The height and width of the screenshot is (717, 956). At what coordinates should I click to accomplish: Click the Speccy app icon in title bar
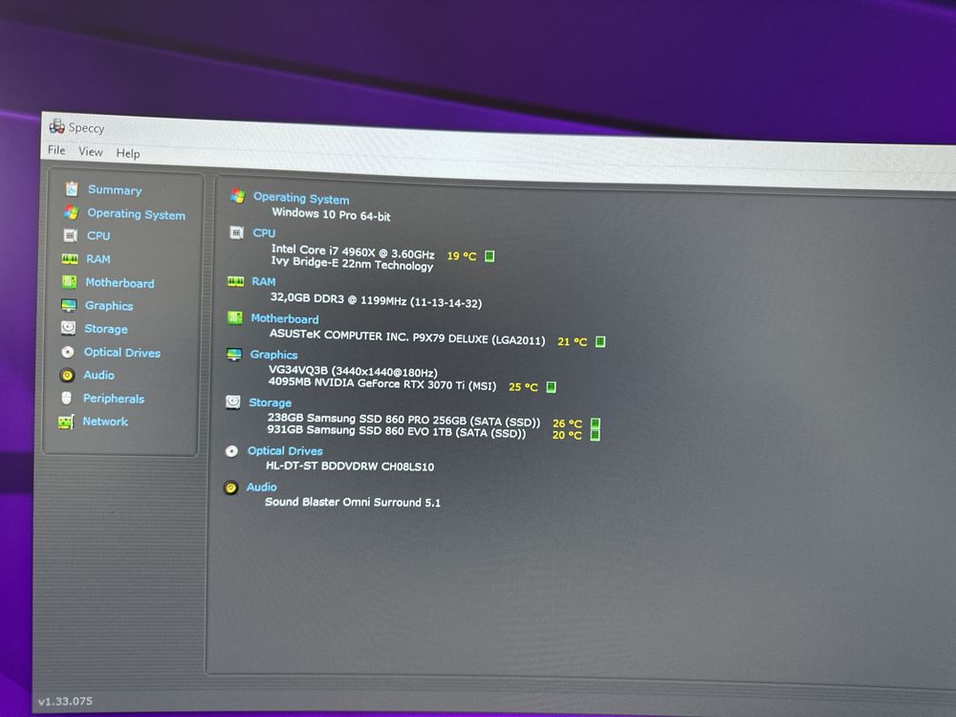(56, 126)
